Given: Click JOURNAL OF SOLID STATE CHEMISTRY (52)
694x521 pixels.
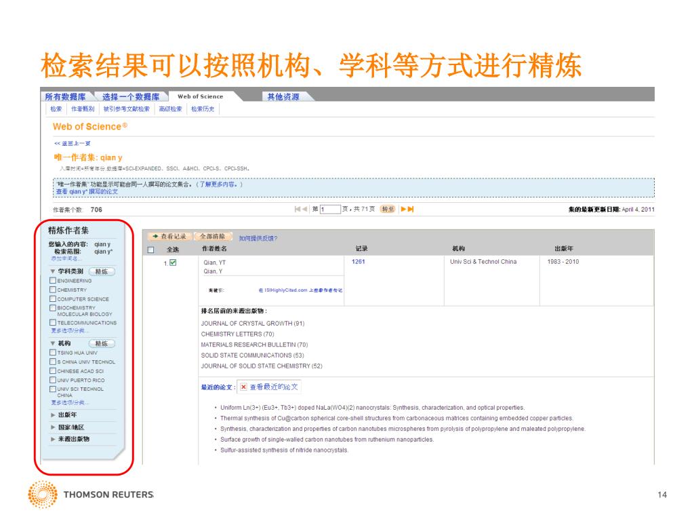Looking at the screenshot, I should click(262, 366).
